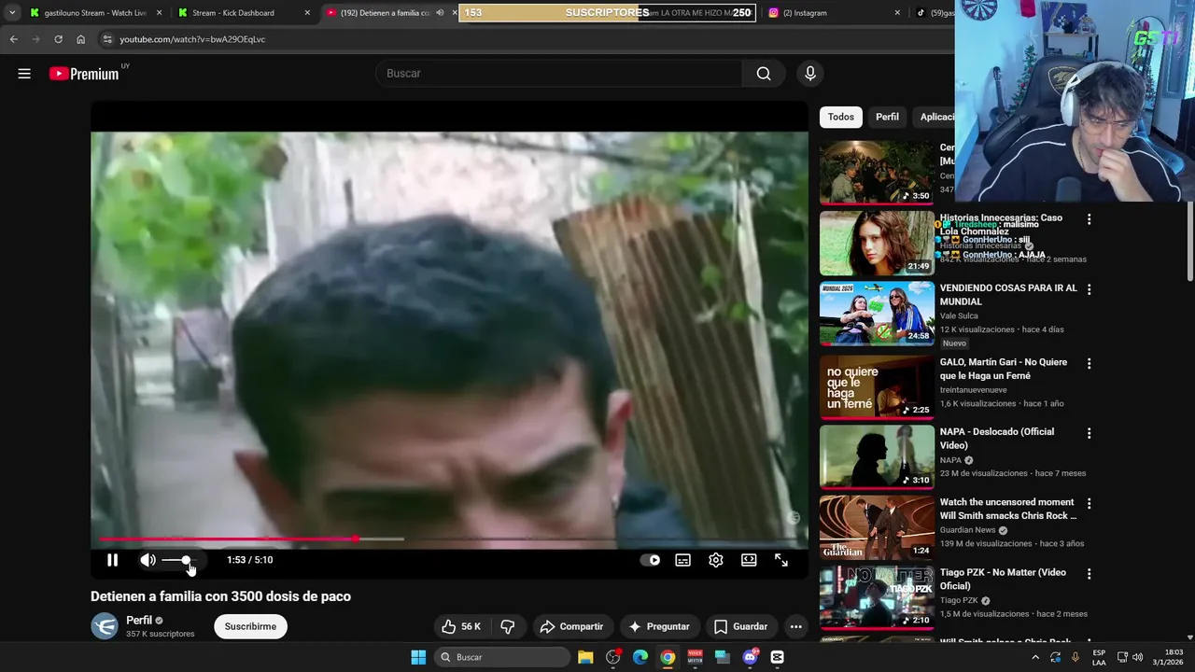The image size is (1195, 672).
Task: Open options menu for Will Smith video
Action: tap(1089, 504)
